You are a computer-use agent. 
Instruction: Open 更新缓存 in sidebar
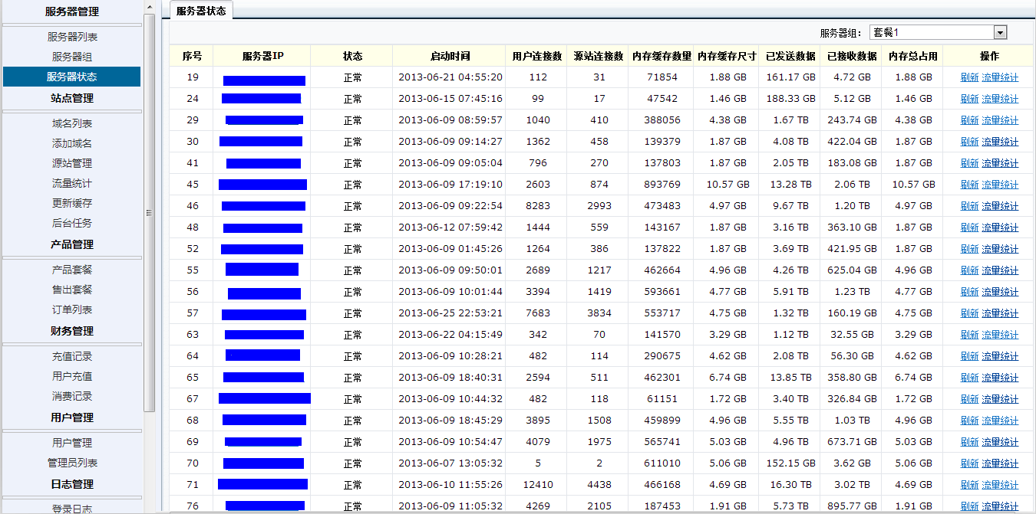pos(72,203)
